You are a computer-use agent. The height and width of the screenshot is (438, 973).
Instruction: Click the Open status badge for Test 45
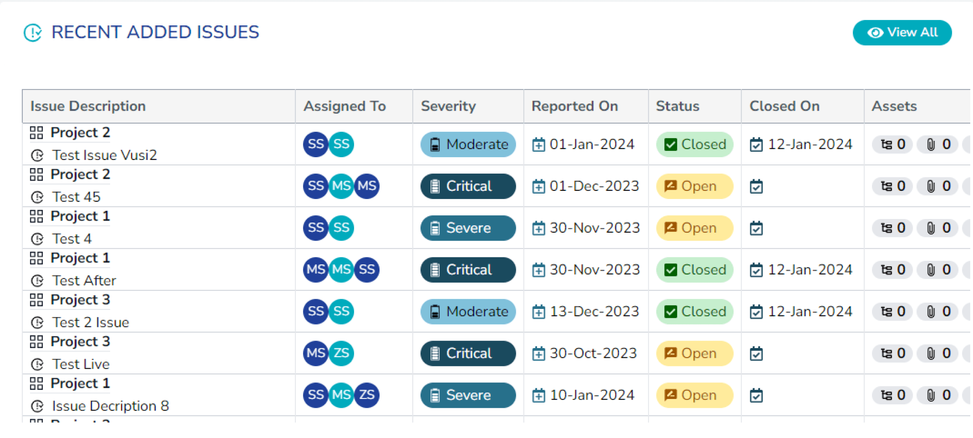(694, 186)
